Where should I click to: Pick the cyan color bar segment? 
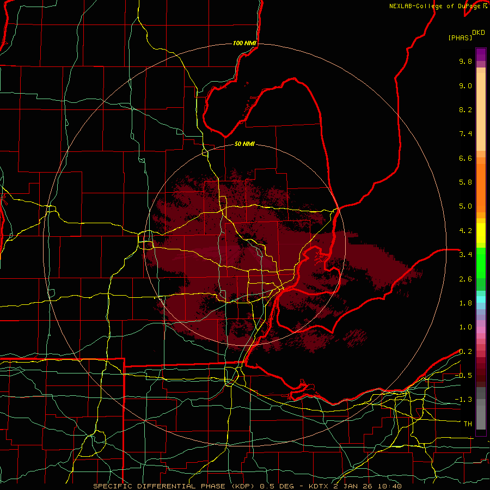(x=481, y=299)
